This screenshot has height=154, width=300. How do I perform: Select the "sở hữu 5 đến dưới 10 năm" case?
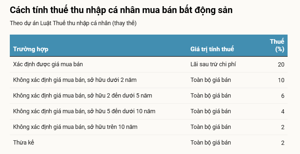pos(84,111)
